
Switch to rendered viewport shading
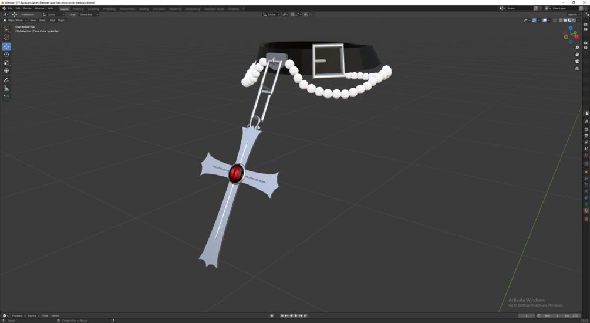point(574,21)
